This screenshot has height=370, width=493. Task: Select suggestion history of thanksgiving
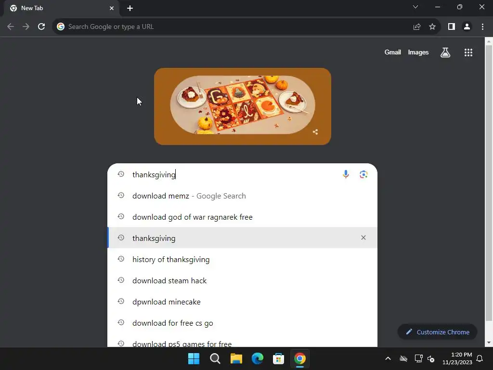242,259
